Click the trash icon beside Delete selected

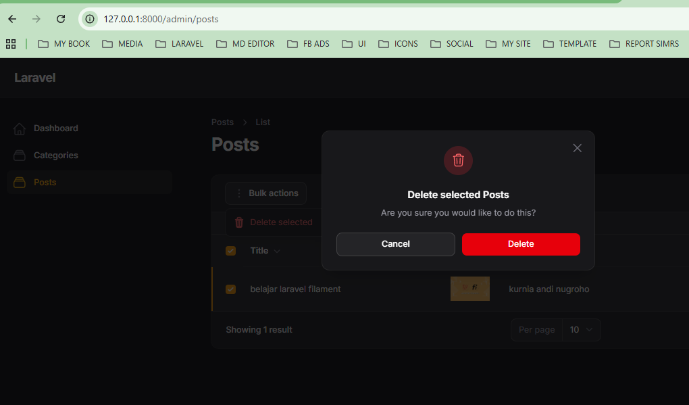coord(238,222)
